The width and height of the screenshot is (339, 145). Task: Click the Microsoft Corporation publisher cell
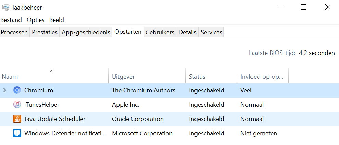[142, 133]
